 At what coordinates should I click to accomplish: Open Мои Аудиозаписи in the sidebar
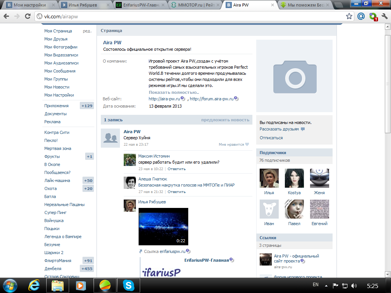[61, 63]
